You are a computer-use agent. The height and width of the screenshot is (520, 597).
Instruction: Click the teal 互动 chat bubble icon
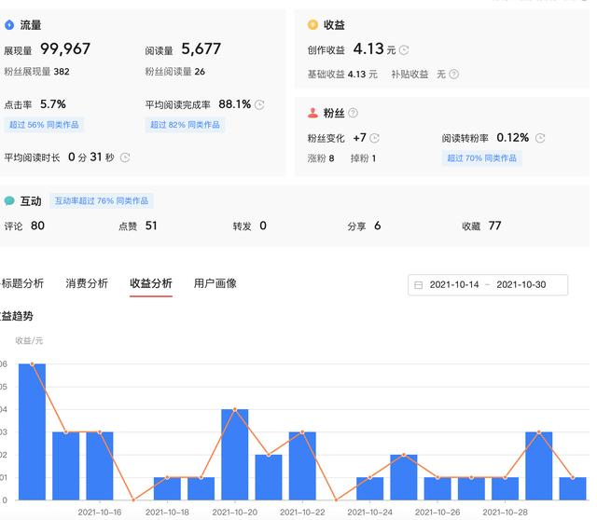point(9,200)
